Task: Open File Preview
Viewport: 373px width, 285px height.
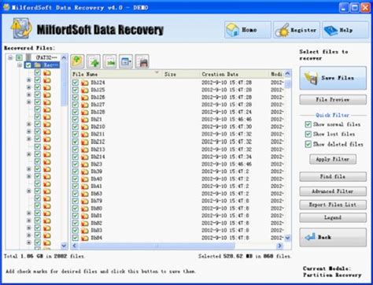Action: [333, 100]
